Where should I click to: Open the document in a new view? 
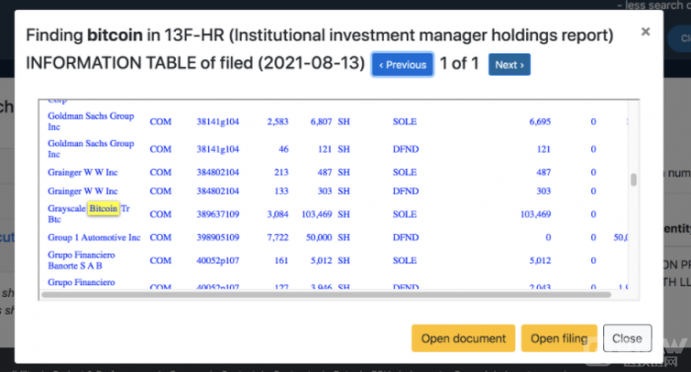(463, 338)
